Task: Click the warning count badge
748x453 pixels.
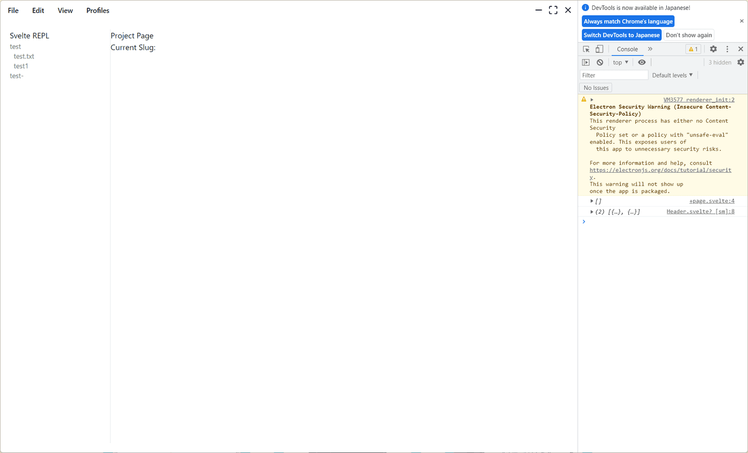Action: (693, 50)
